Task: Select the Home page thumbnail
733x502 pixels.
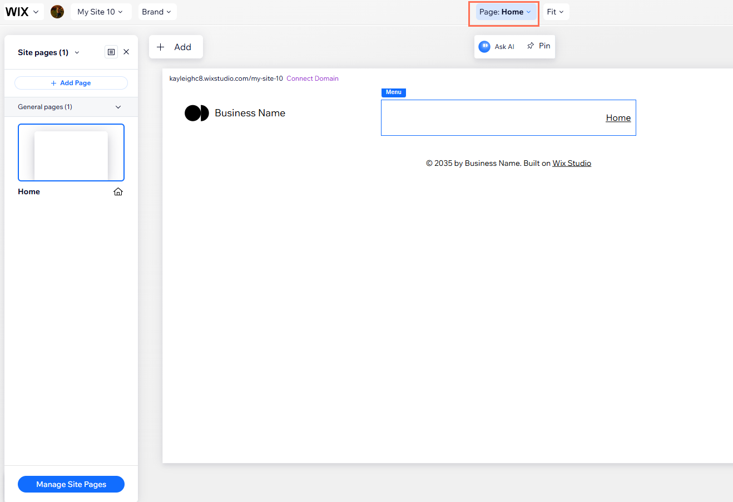Action: click(x=71, y=152)
